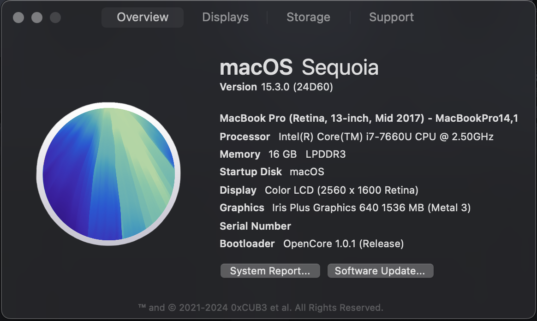Select the Storage tab

308,18
